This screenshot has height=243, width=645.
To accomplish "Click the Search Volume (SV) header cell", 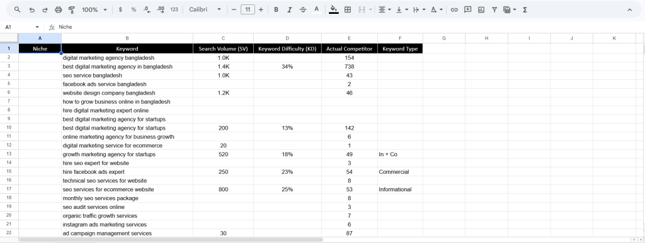I will point(223,48).
